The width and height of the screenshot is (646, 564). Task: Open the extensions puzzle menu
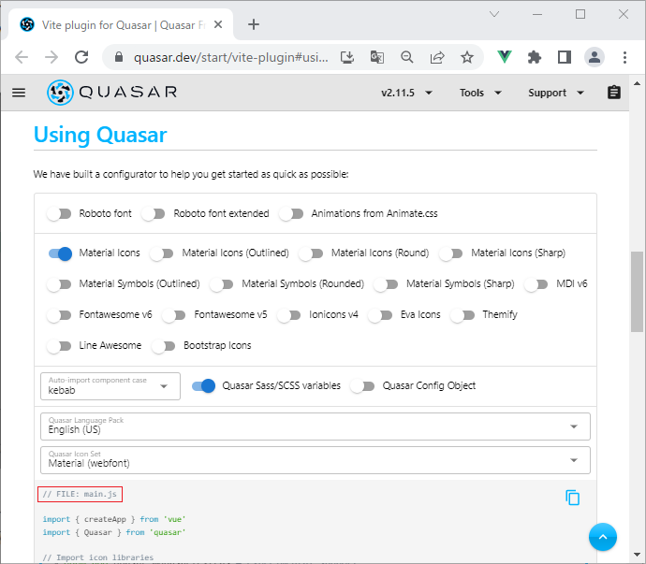click(x=535, y=57)
